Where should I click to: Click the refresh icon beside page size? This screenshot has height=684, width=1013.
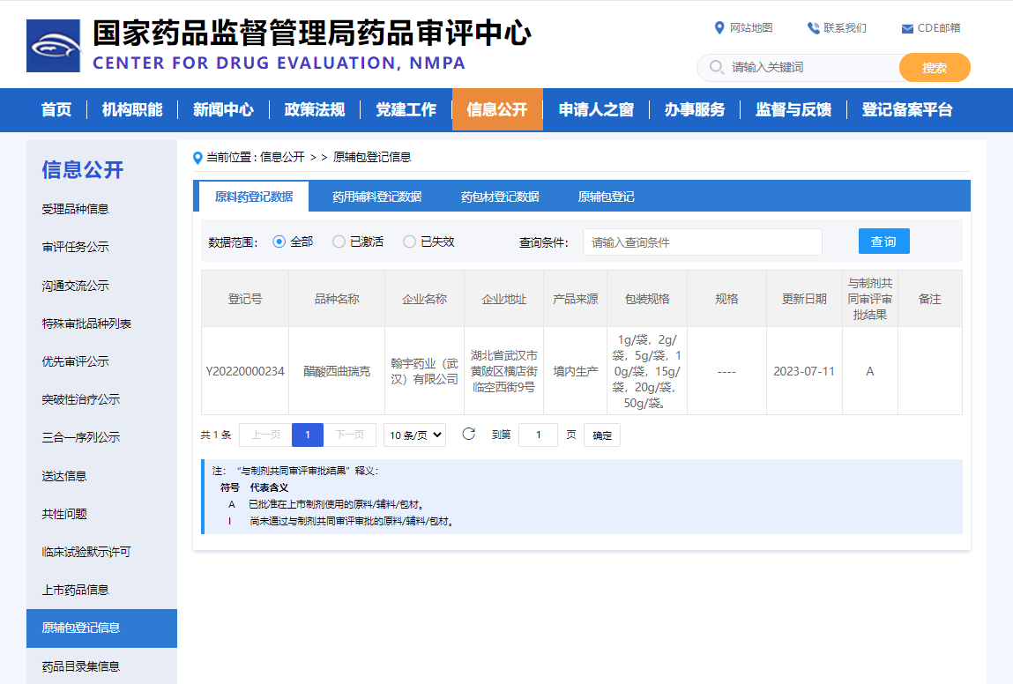pyautogui.click(x=469, y=434)
